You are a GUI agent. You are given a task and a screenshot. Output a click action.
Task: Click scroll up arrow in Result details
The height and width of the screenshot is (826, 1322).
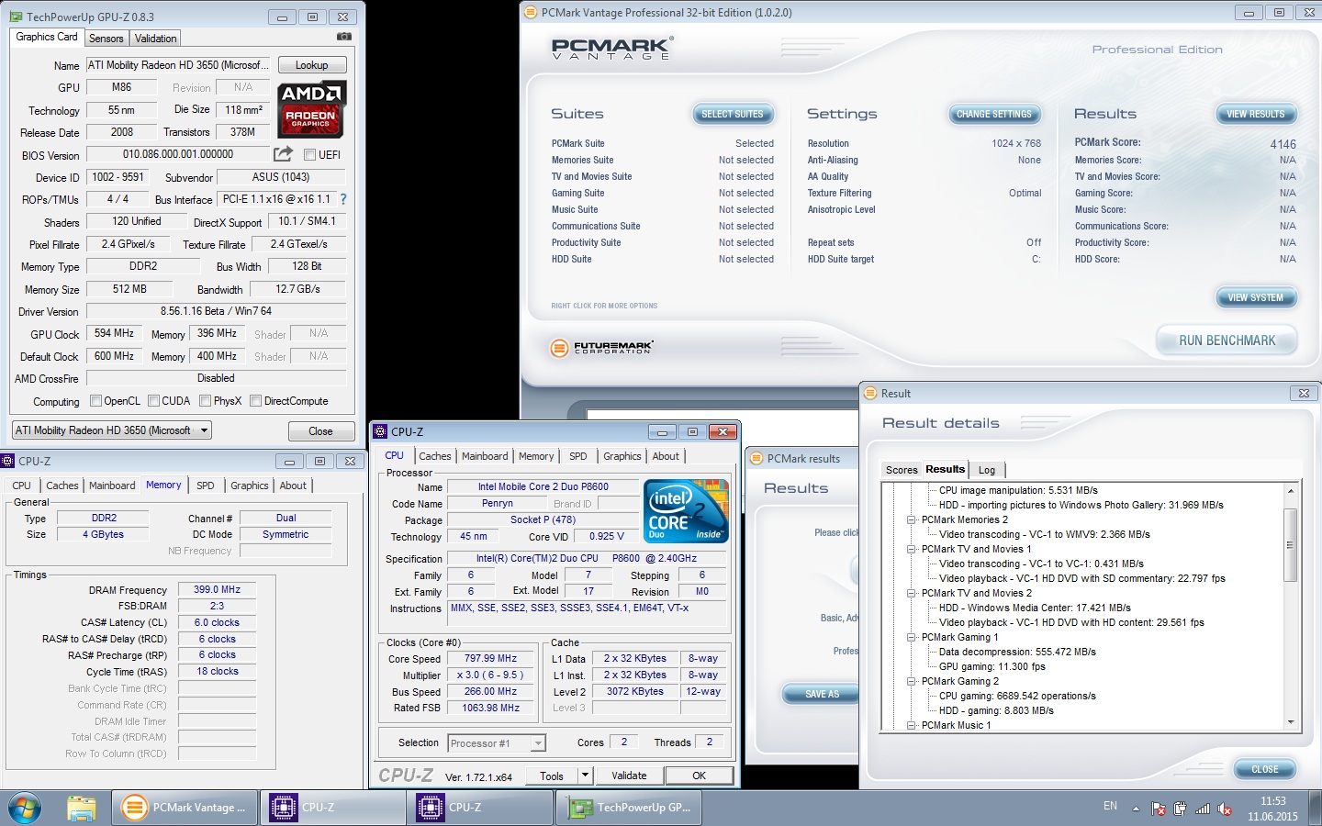1290,491
